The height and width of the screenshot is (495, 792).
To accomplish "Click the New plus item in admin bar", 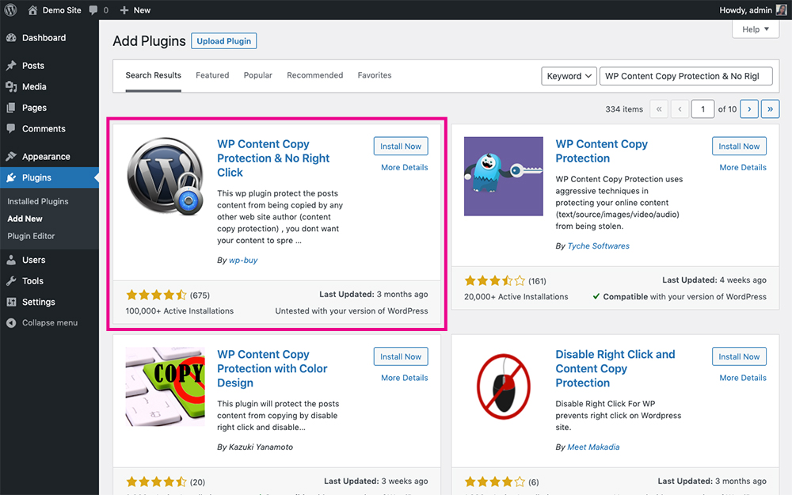I will [135, 10].
